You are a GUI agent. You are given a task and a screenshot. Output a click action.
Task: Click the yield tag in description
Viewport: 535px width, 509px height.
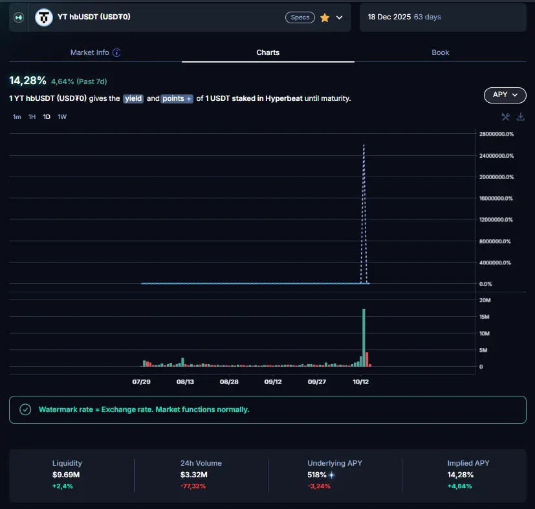[x=133, y=98]
